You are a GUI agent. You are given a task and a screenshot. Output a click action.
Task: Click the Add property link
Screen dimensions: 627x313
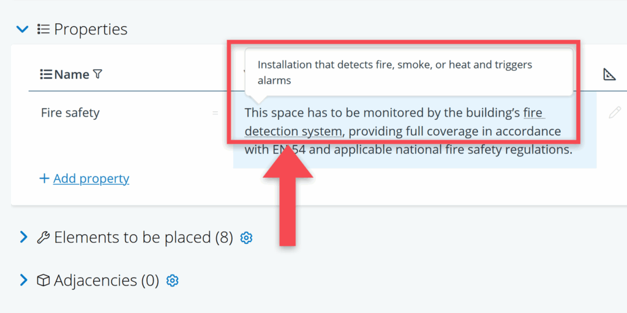point(91,179)
